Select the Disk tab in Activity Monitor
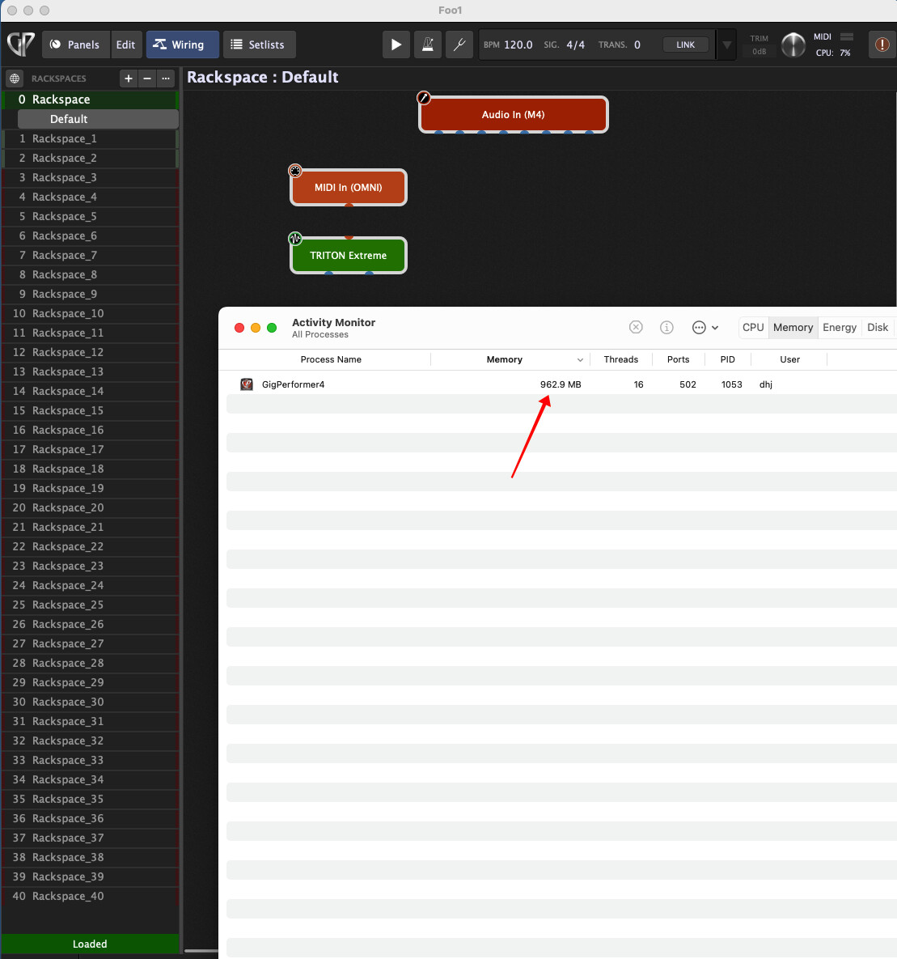Viewport: 897px width, 959px height. click(878, 327)
